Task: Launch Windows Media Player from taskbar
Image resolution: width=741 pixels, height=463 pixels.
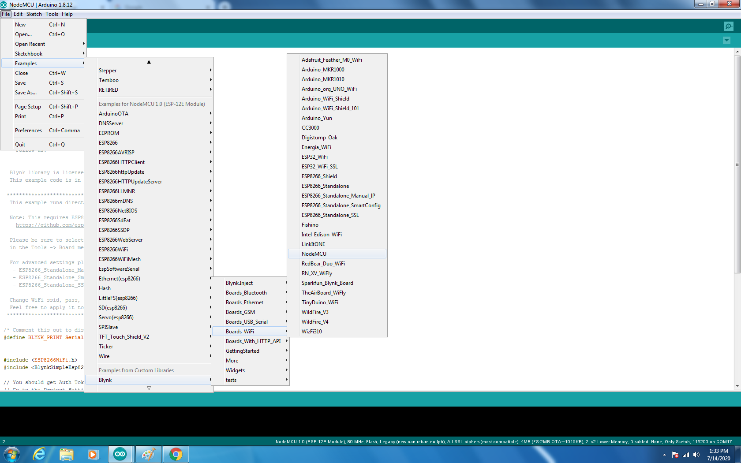Action: (x=93, y=454)
